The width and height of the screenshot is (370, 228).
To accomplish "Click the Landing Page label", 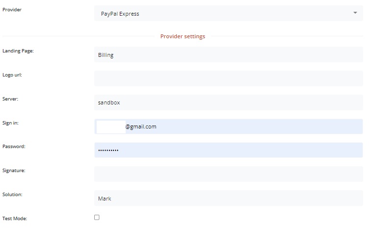I will pos(18,51).
